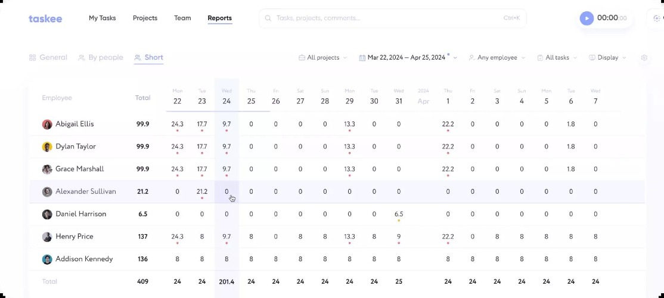Click Daniel Harrison's avatar

[47, 214]
